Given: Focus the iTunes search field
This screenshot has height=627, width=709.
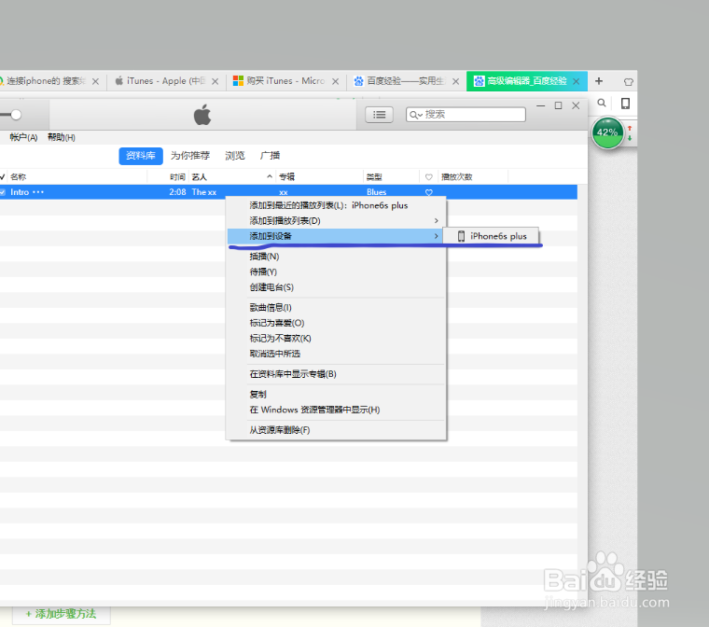Looking at the screenshot, I should [466, 115].
